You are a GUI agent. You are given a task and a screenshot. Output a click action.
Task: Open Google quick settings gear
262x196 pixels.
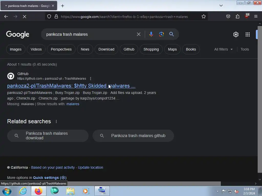coord(236,34)
